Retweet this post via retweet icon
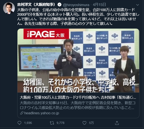 point(52,123)
